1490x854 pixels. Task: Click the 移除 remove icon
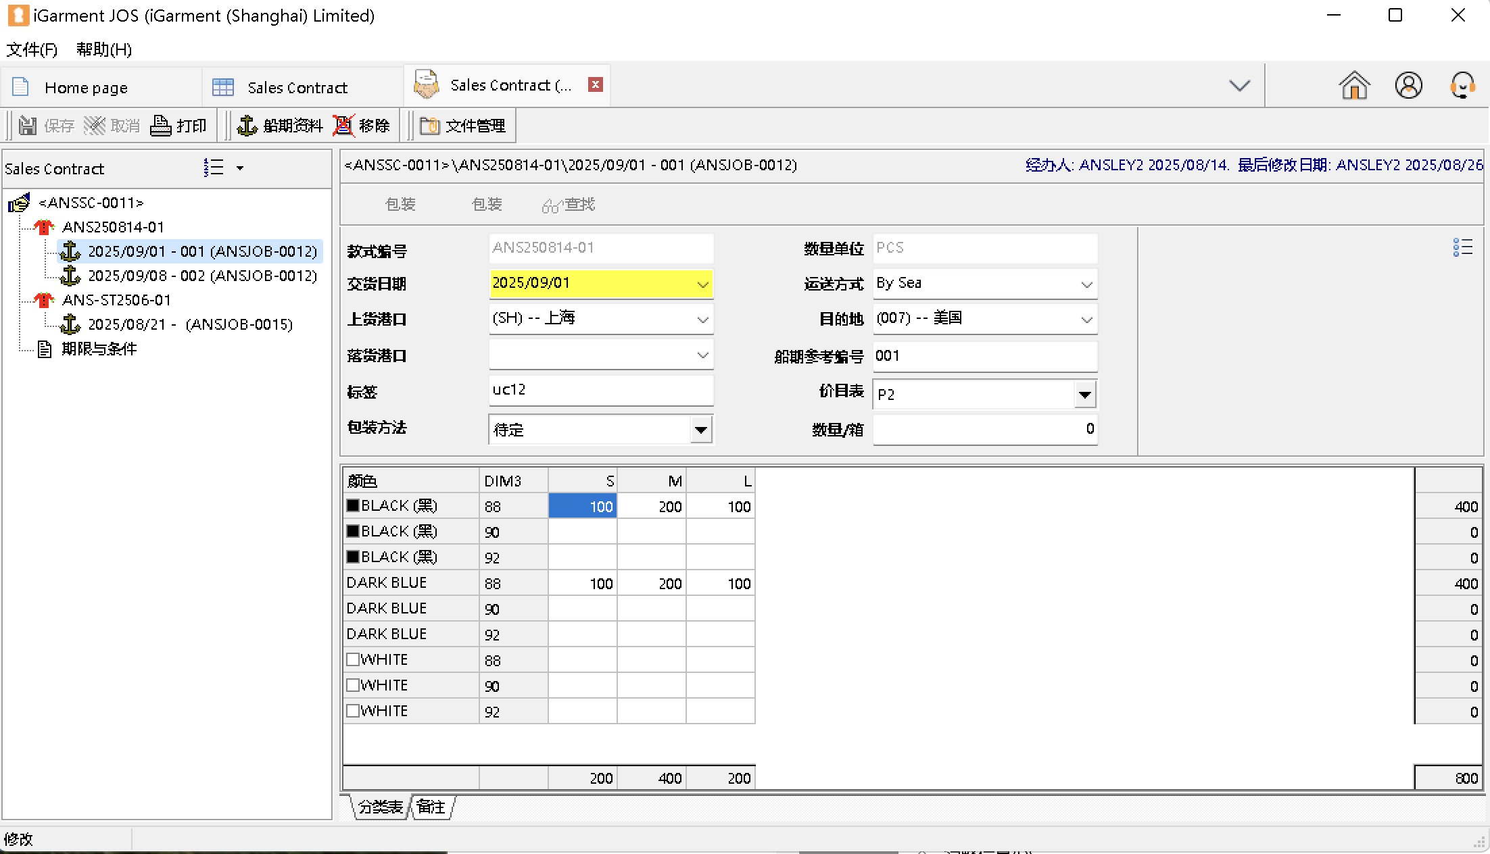[344, 126]
